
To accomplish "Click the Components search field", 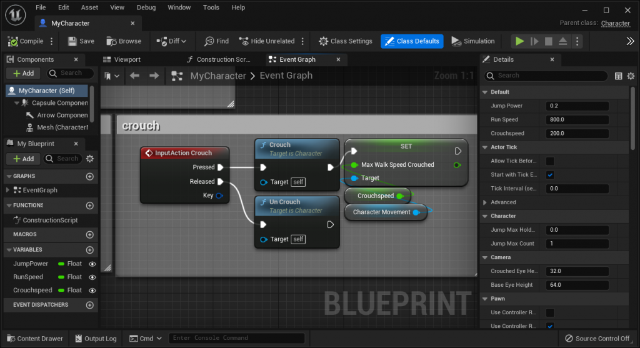I will click(70, 74).
